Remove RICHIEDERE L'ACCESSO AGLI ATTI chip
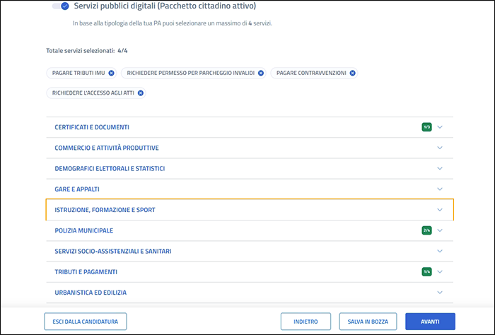The width and height of the screenshot is (495, 335). coord(140,93)
